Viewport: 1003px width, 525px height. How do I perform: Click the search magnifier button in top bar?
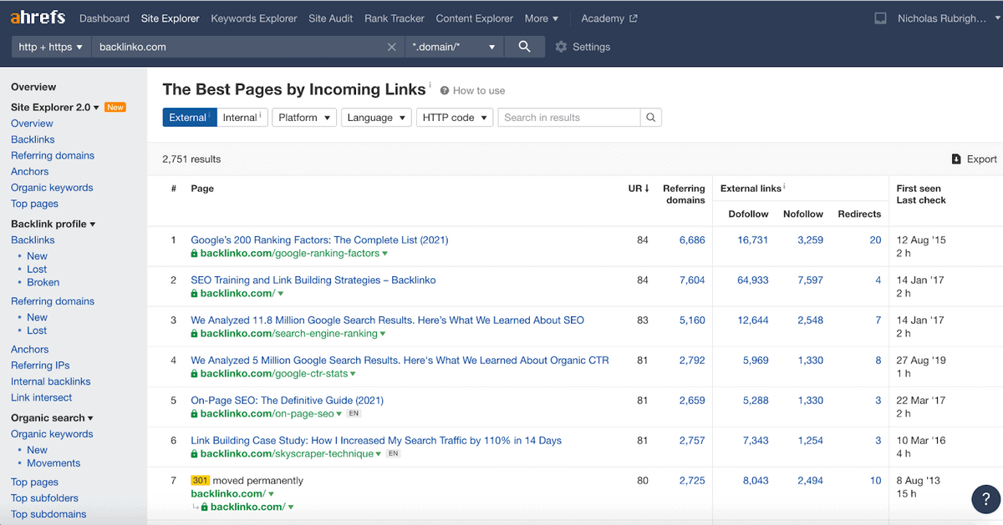[524, 47]
